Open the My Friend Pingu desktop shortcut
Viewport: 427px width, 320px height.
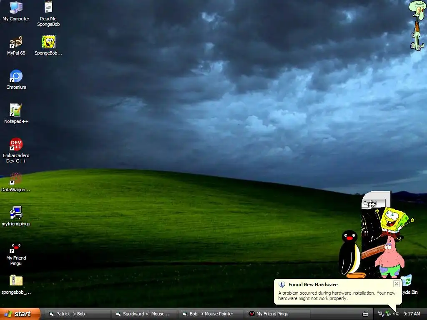pyautogui.click(x=16, y=255)
